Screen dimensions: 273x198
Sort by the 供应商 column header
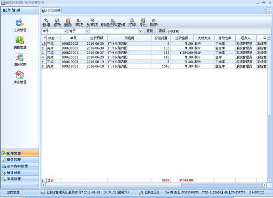(130, 38)
